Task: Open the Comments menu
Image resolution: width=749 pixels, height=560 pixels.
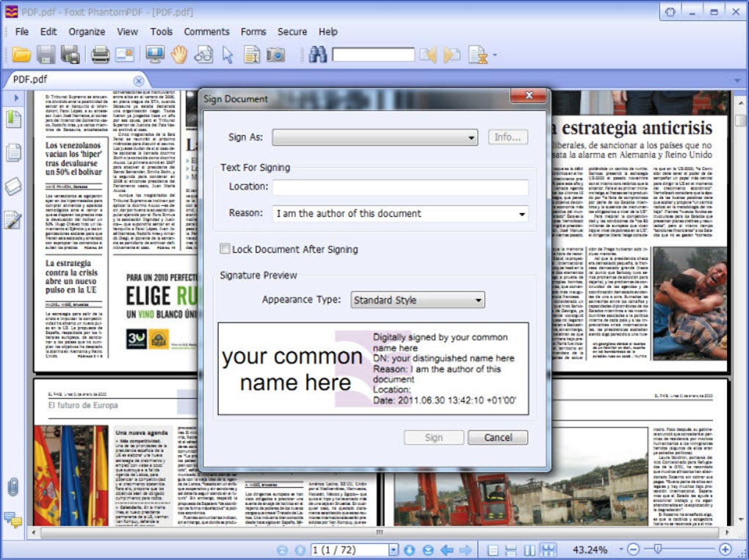Action: tap(206, 32)
